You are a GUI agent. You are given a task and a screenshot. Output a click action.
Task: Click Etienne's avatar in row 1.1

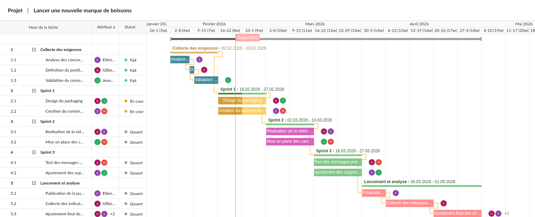click(97, 60)
